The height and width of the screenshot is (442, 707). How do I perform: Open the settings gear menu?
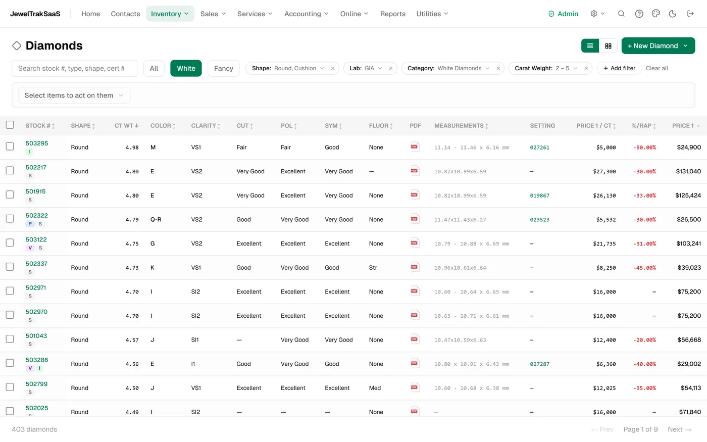coord(597,14)
